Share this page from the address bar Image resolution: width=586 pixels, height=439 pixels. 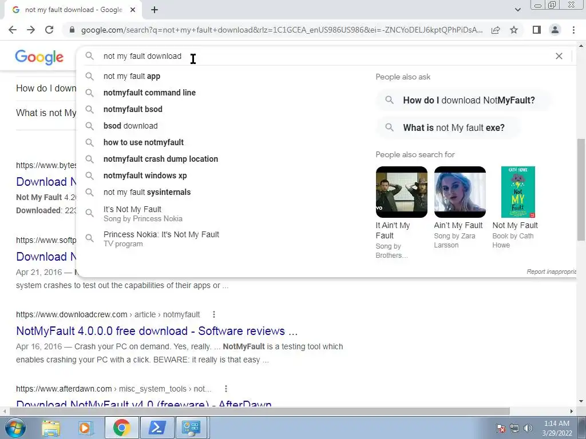coord(496,30)
